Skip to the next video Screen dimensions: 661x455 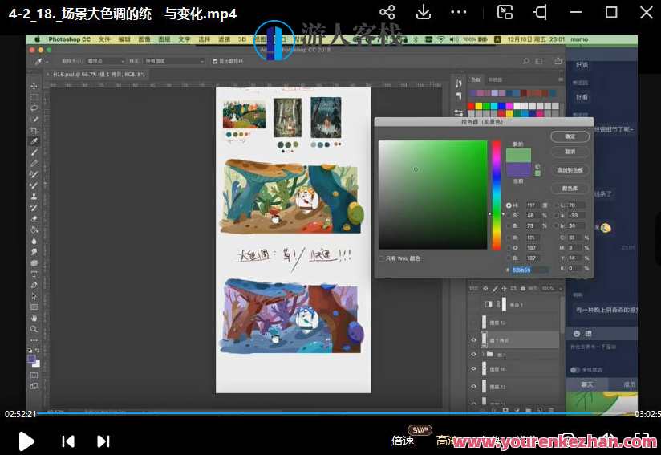103,441
